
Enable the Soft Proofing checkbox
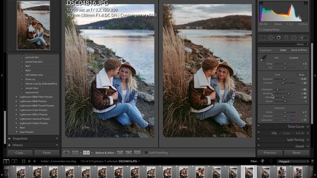click(146, 153)
